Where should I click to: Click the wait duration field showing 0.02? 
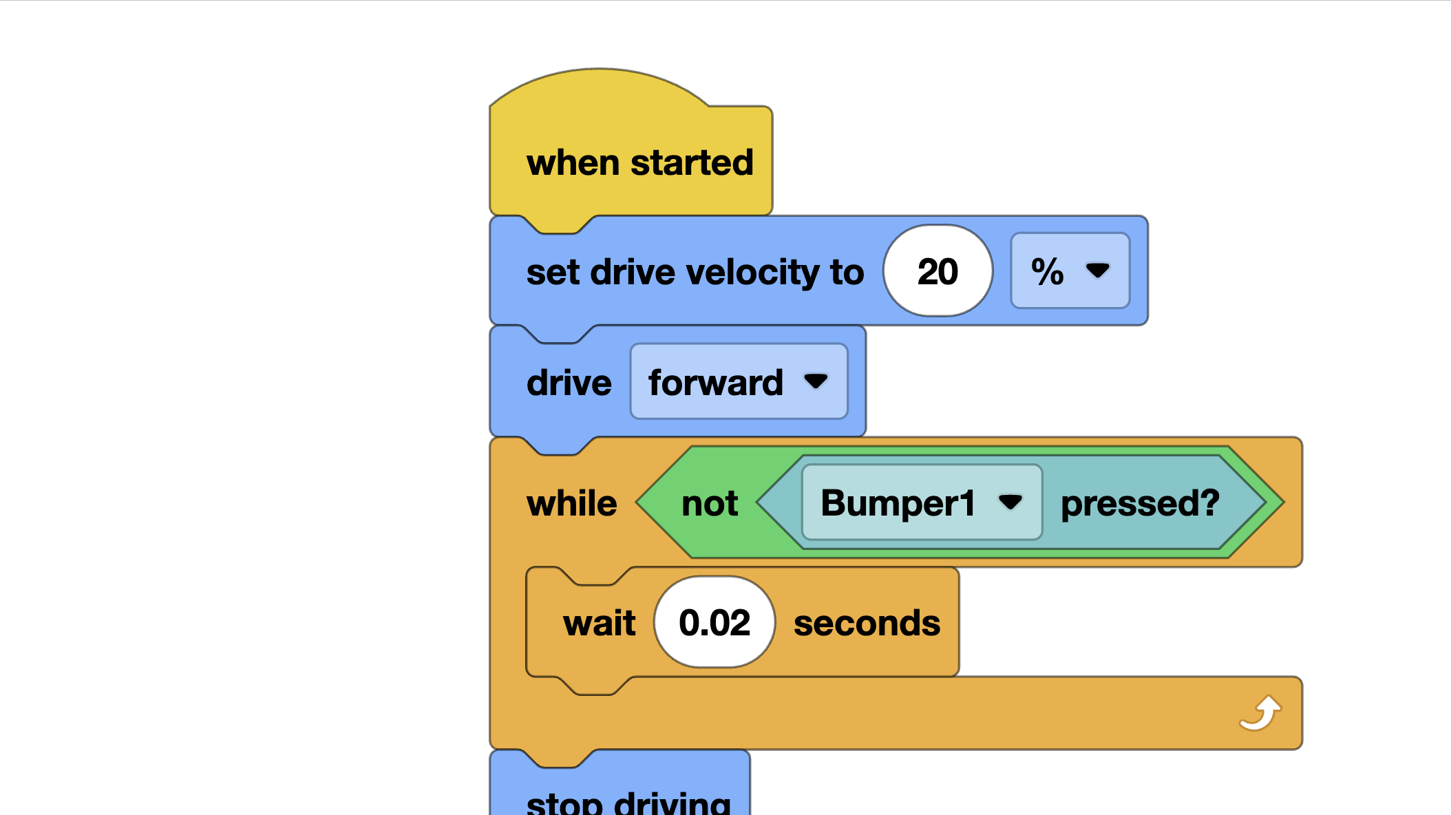(x=714, y=622)
